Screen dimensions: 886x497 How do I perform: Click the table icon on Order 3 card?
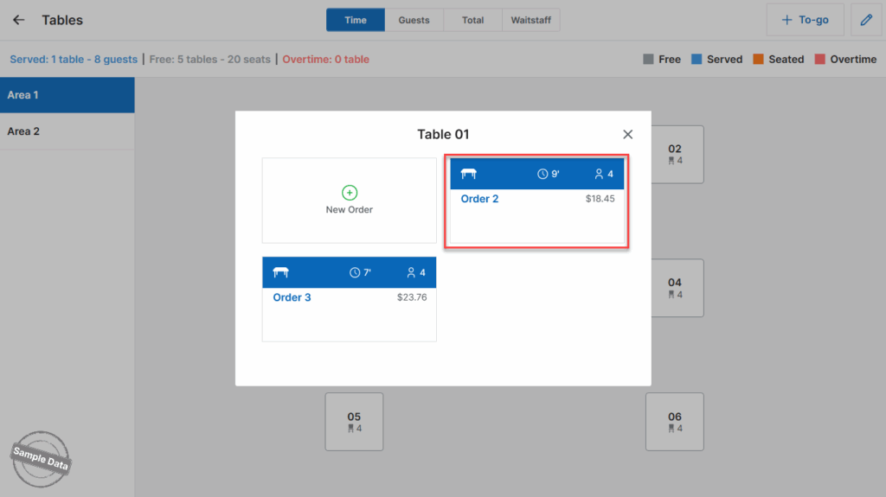pyautogui.click(x=281, y=272)
